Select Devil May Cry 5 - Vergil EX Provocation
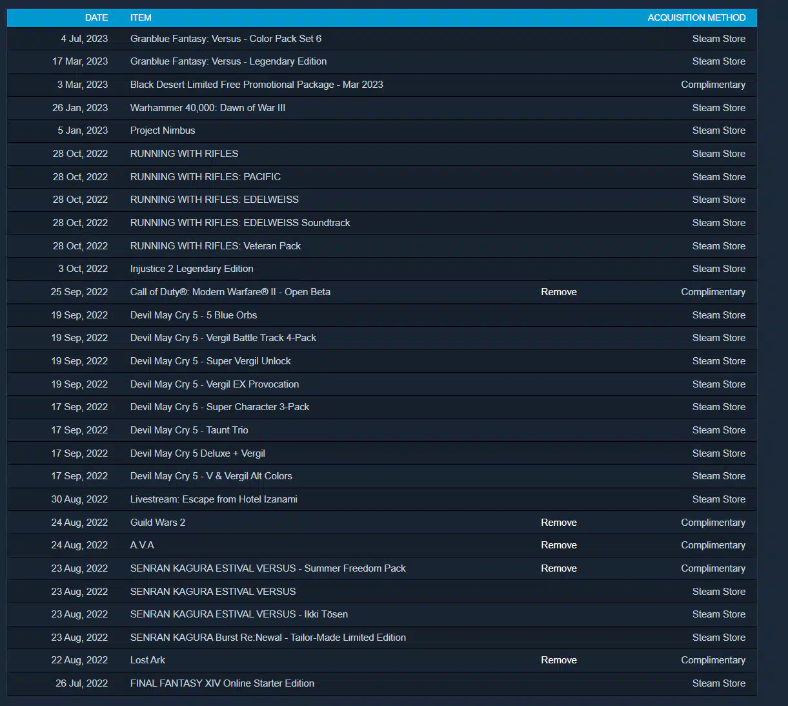Viewport: 788px width, 706px height. point(214,384)
